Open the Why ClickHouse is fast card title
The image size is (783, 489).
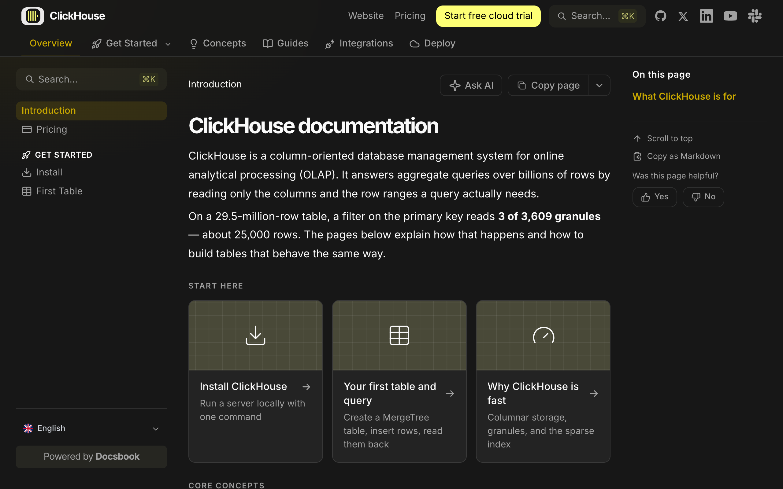click(533, 394)
